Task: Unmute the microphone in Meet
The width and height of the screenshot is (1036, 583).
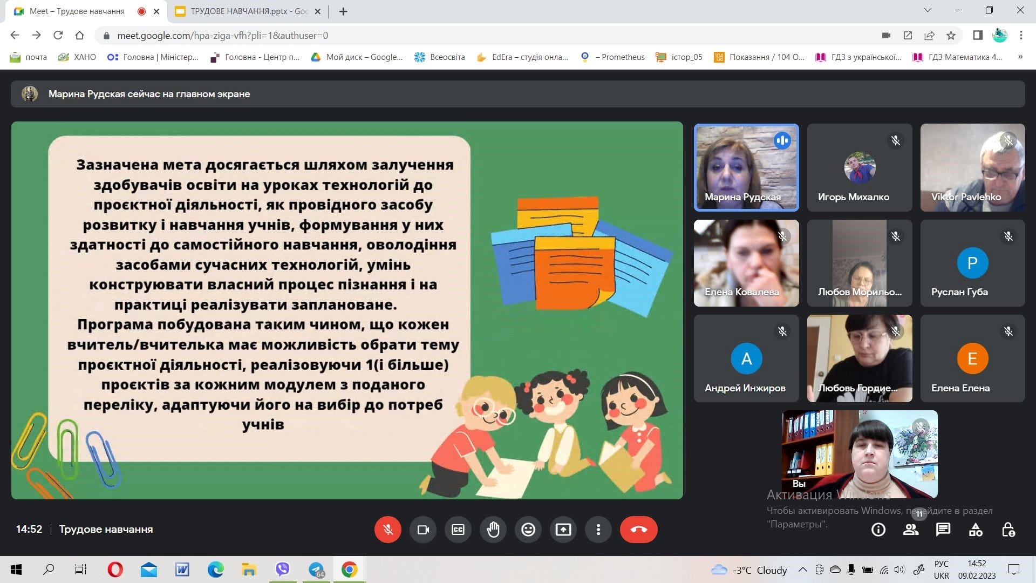Action: [388, 530]
